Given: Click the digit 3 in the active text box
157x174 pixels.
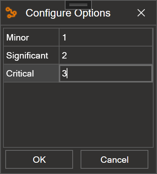Looking at the screenshot, I should tap(64, 73).
